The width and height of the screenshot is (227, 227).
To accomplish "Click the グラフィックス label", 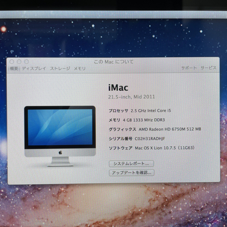I will 122,129.
